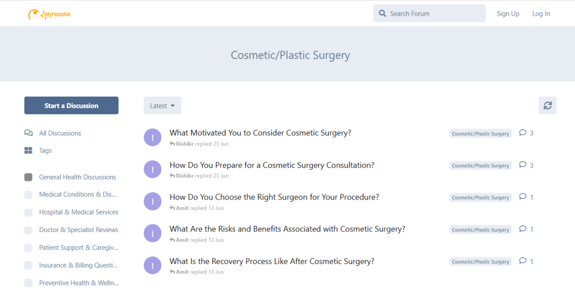Open the Doctor & Specialist Reviews tag
This screenshot has width=575, height=295.
tap(79, 230)
